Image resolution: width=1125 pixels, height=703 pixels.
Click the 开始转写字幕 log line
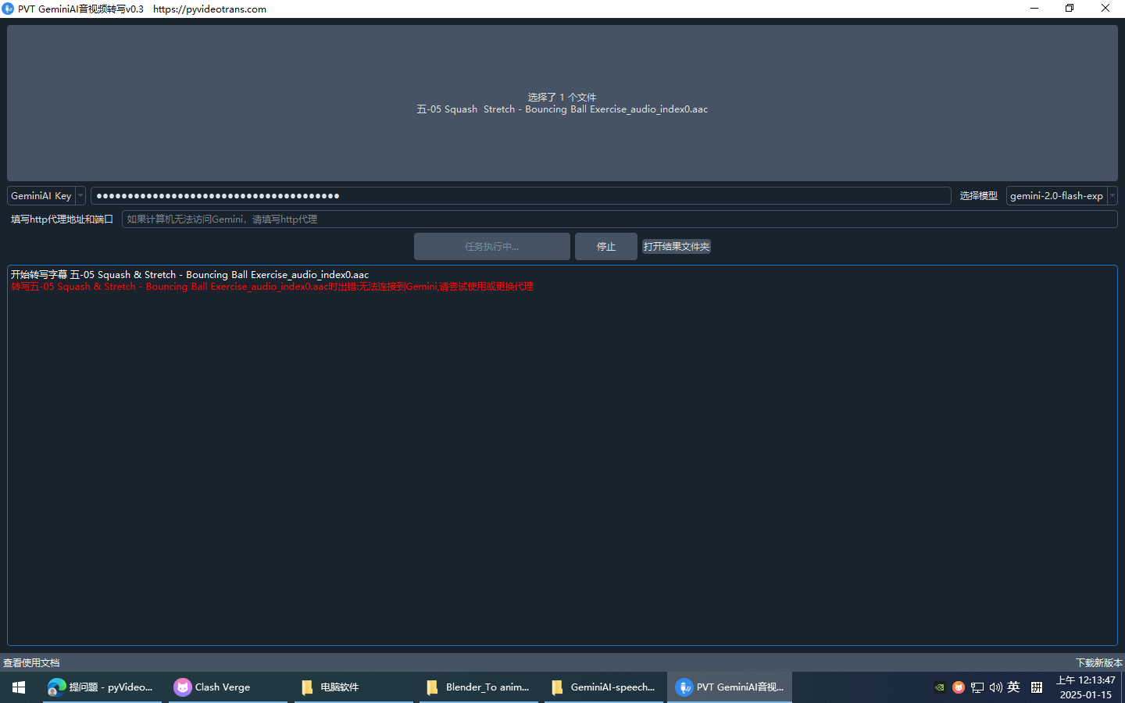tap(190, 275)
